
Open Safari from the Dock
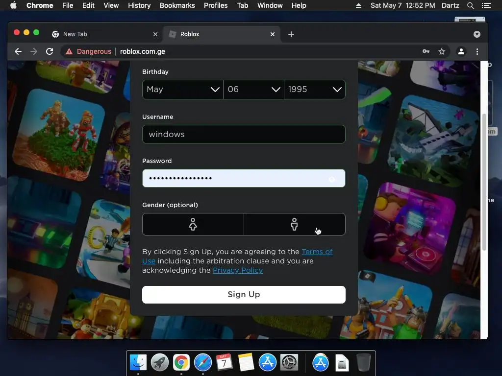(x=203, y=362)
